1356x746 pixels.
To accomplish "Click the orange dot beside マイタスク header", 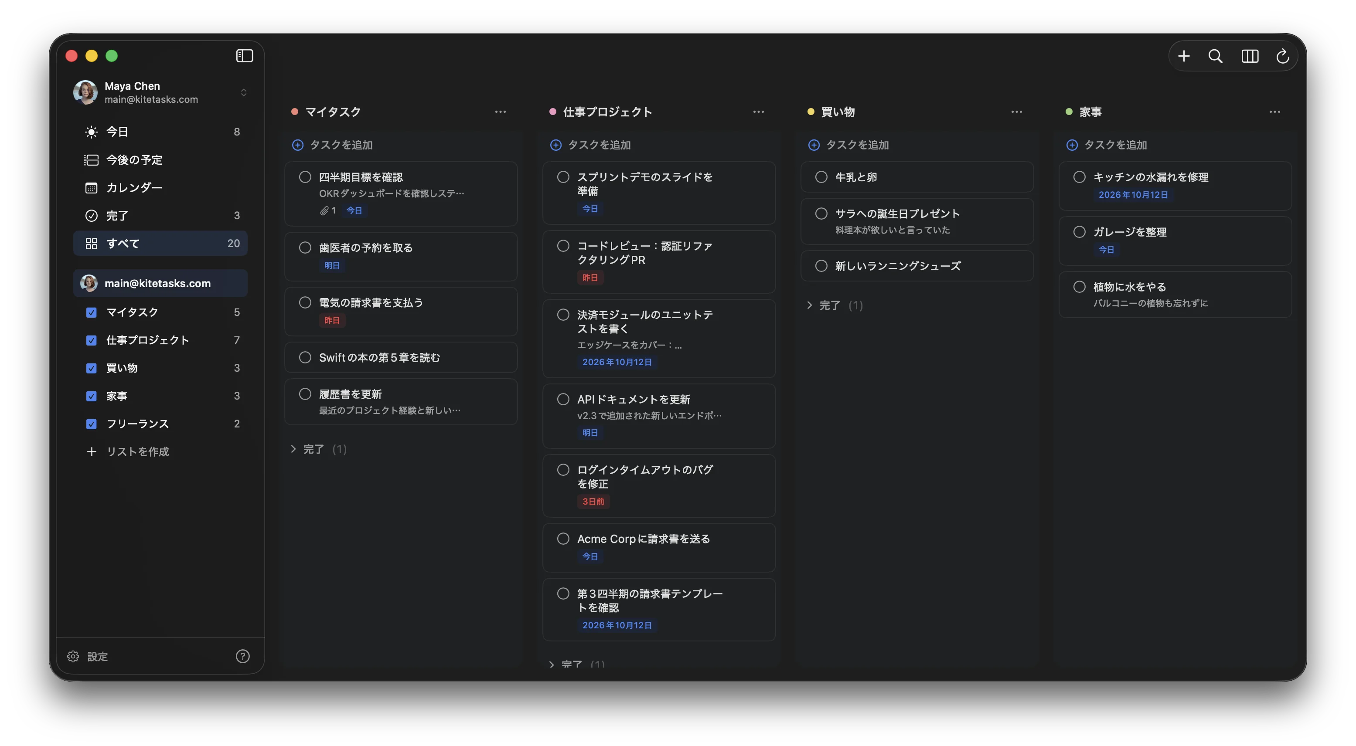I will 295,112.
